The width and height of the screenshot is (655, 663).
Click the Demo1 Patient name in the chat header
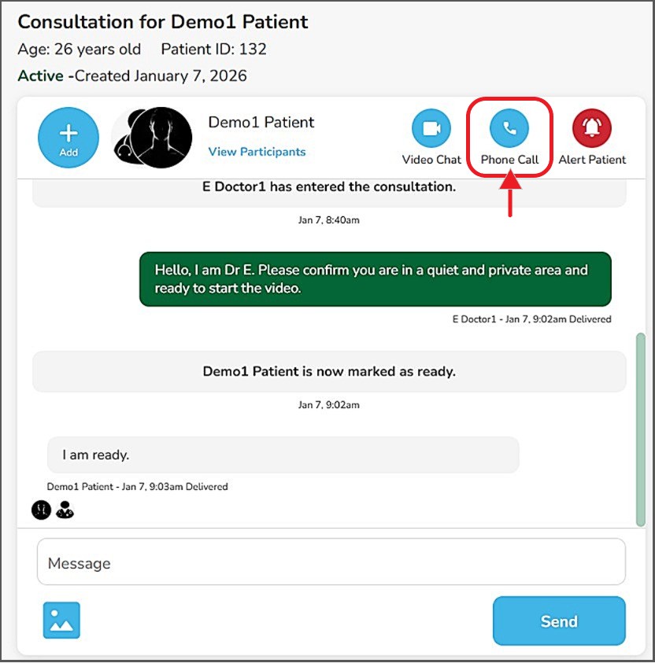tap(261, 122)
